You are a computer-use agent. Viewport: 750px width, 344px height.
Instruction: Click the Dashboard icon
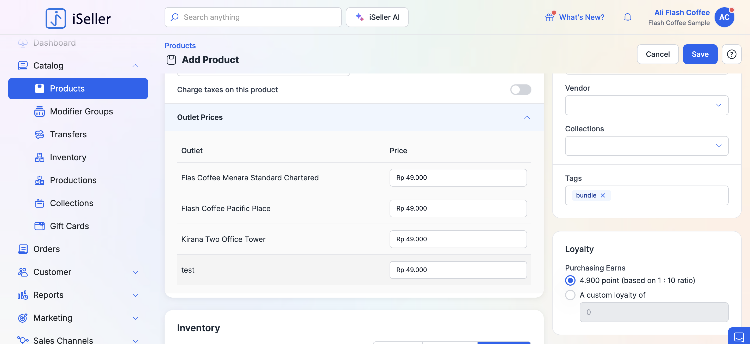[23, 43]
